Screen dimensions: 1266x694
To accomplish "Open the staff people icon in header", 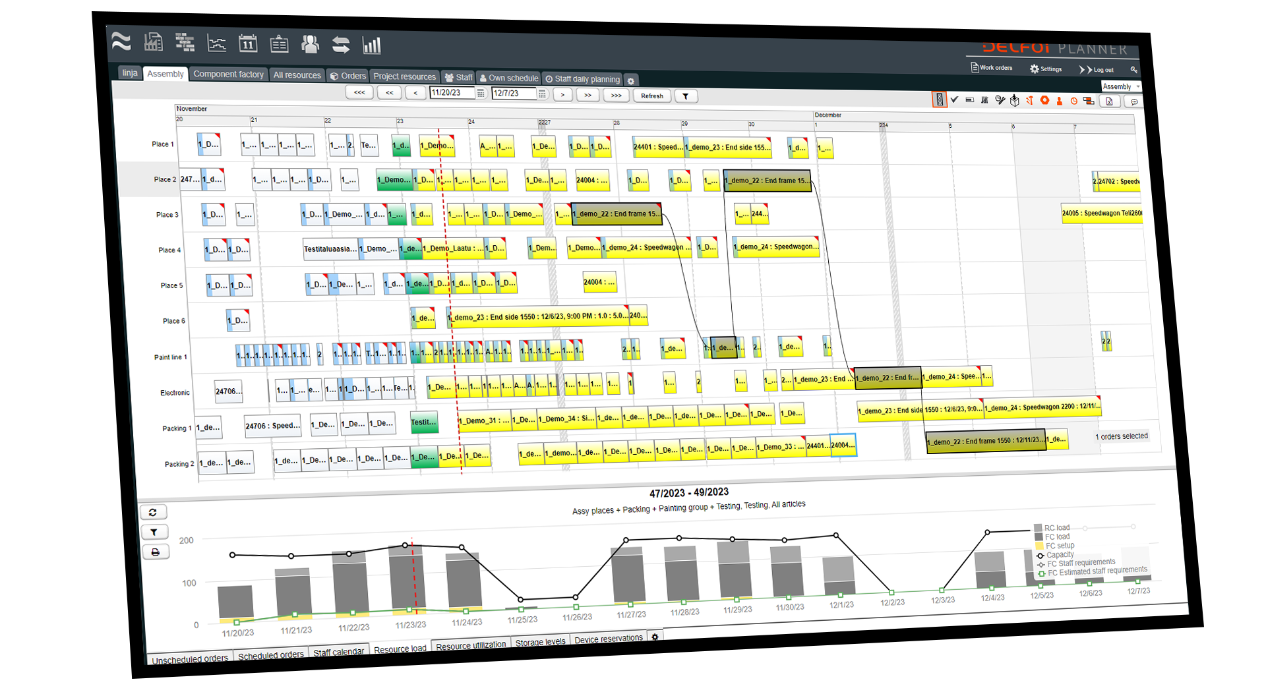I will (x=310, y=44).
